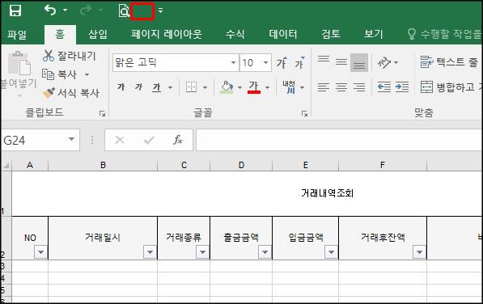This screenshot has width=483, height=304.
Task: Expand the borders dropdown arrow
Action: [205, 87]
